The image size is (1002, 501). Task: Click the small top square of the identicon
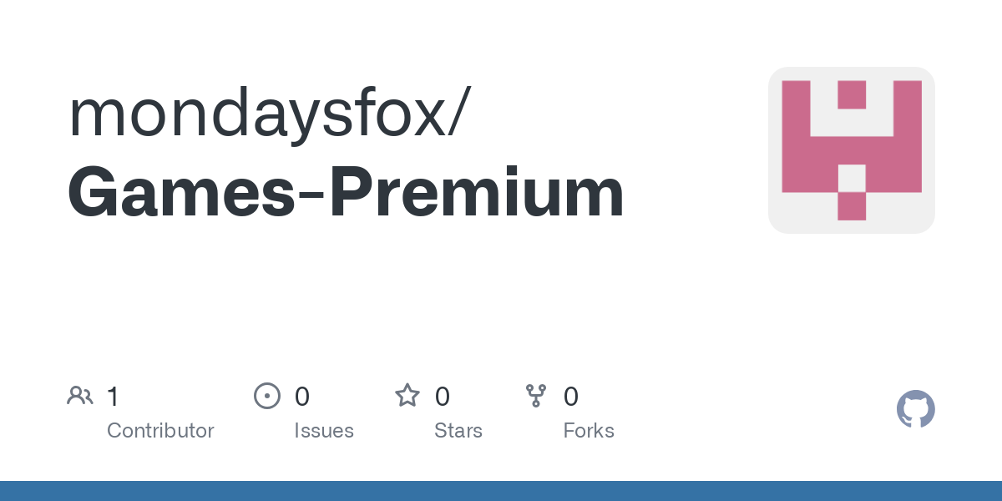point(852,94)
